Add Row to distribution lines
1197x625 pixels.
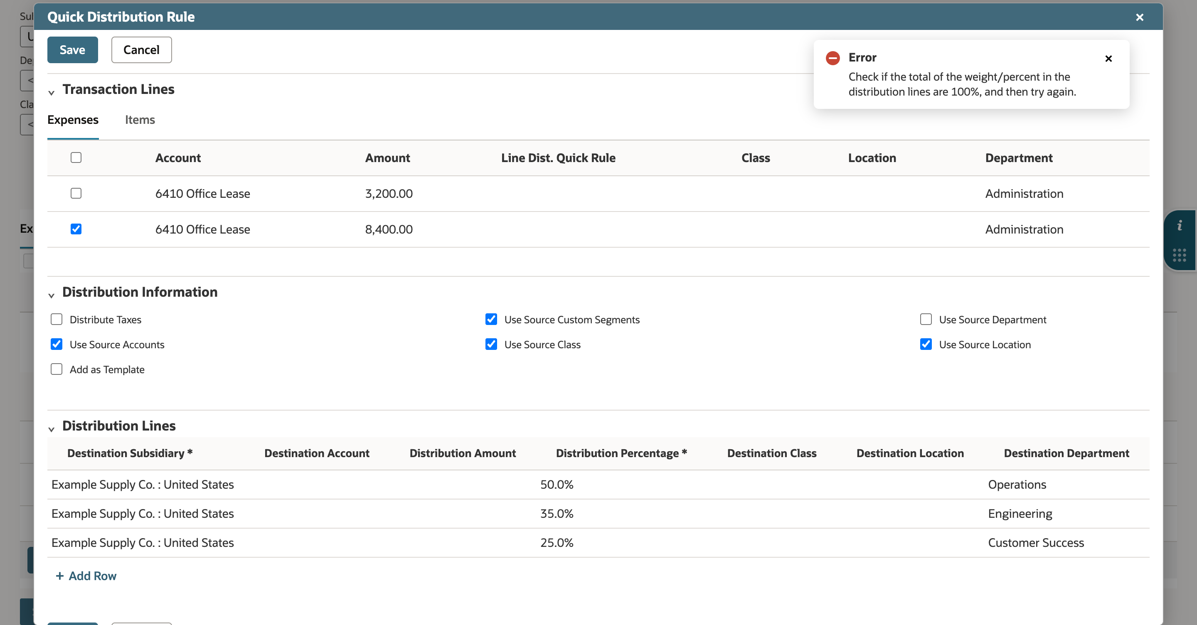(86, 576)
